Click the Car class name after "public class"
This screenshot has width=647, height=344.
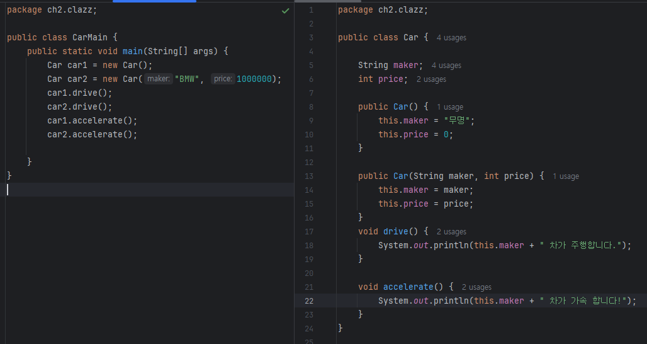(411, 37)
